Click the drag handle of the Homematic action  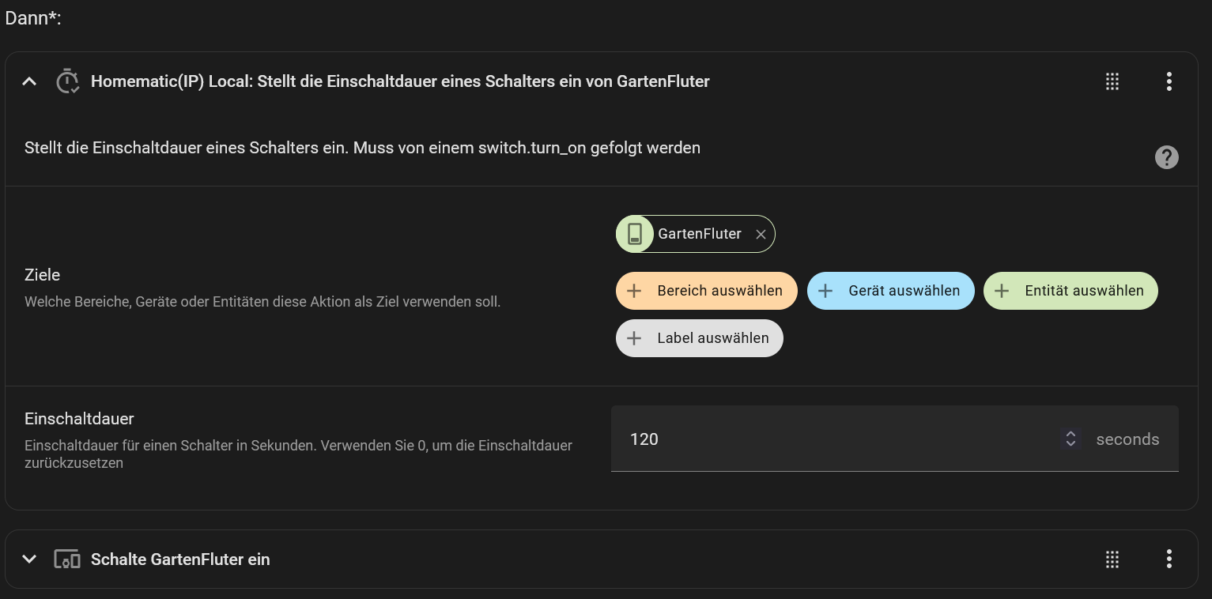coord(1112,81)
